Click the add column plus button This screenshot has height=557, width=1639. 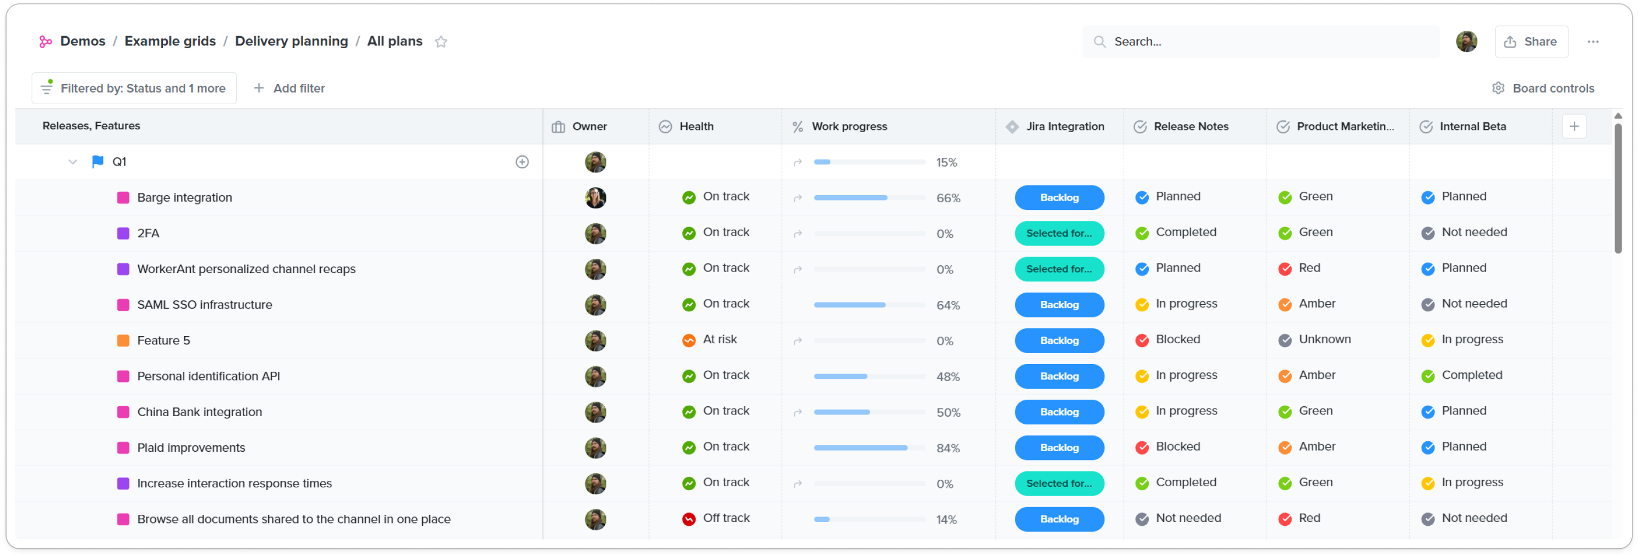coord(1573,126)
